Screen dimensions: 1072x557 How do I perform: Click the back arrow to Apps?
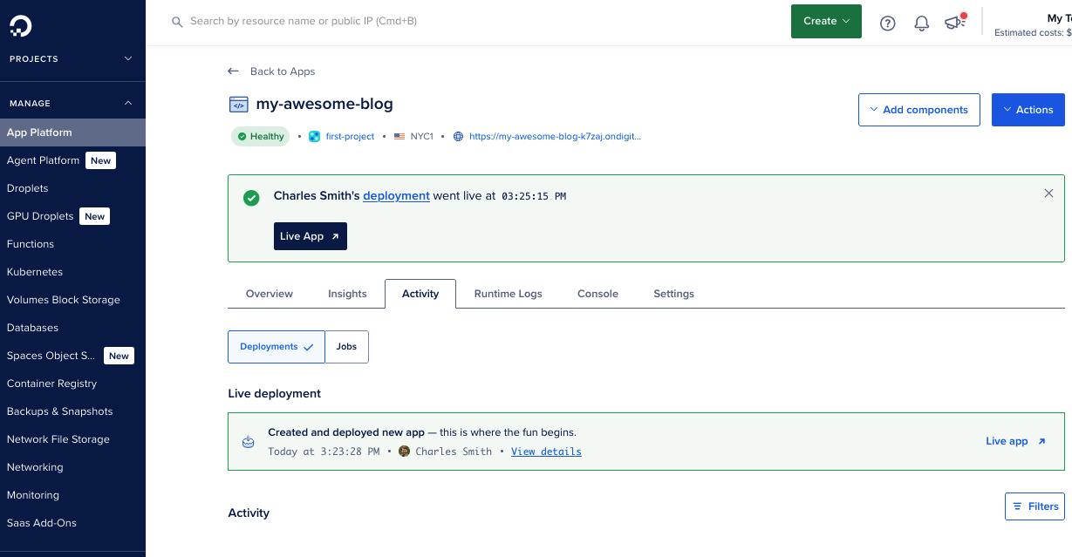tap(233, 71)
